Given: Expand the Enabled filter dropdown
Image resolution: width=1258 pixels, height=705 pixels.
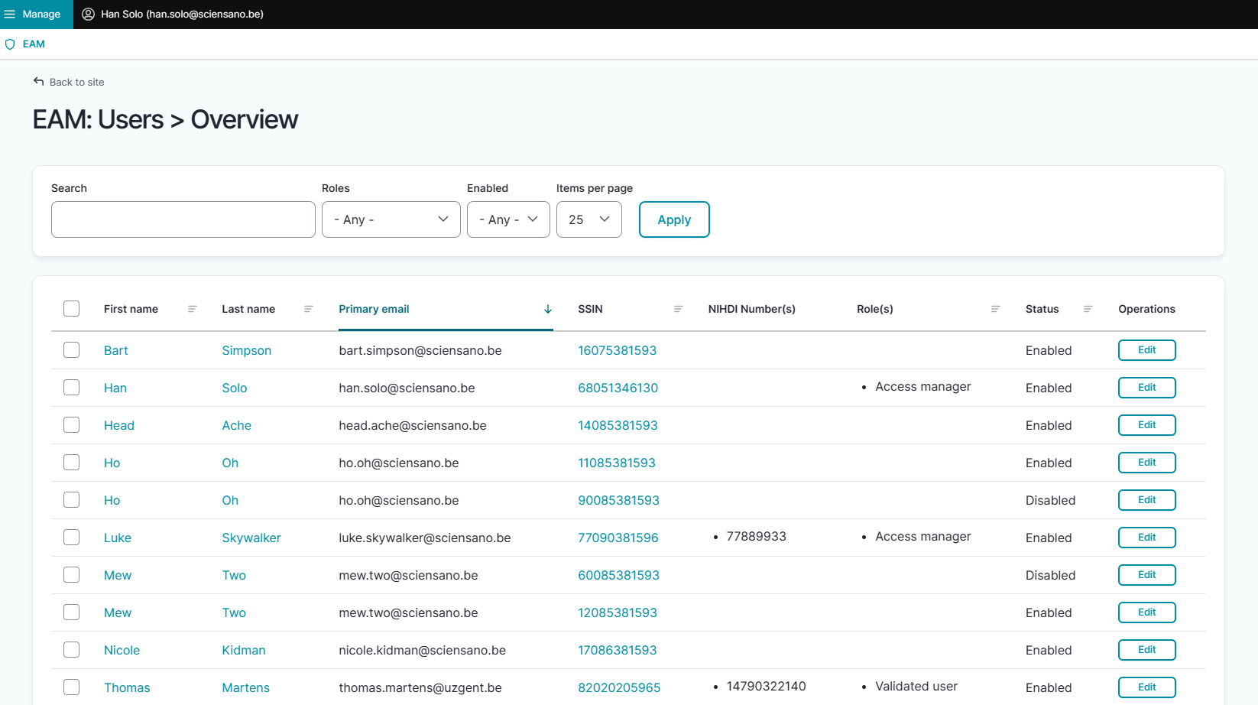Looking at the screenshot, I should pyautogui.click(x=508, y=219).
